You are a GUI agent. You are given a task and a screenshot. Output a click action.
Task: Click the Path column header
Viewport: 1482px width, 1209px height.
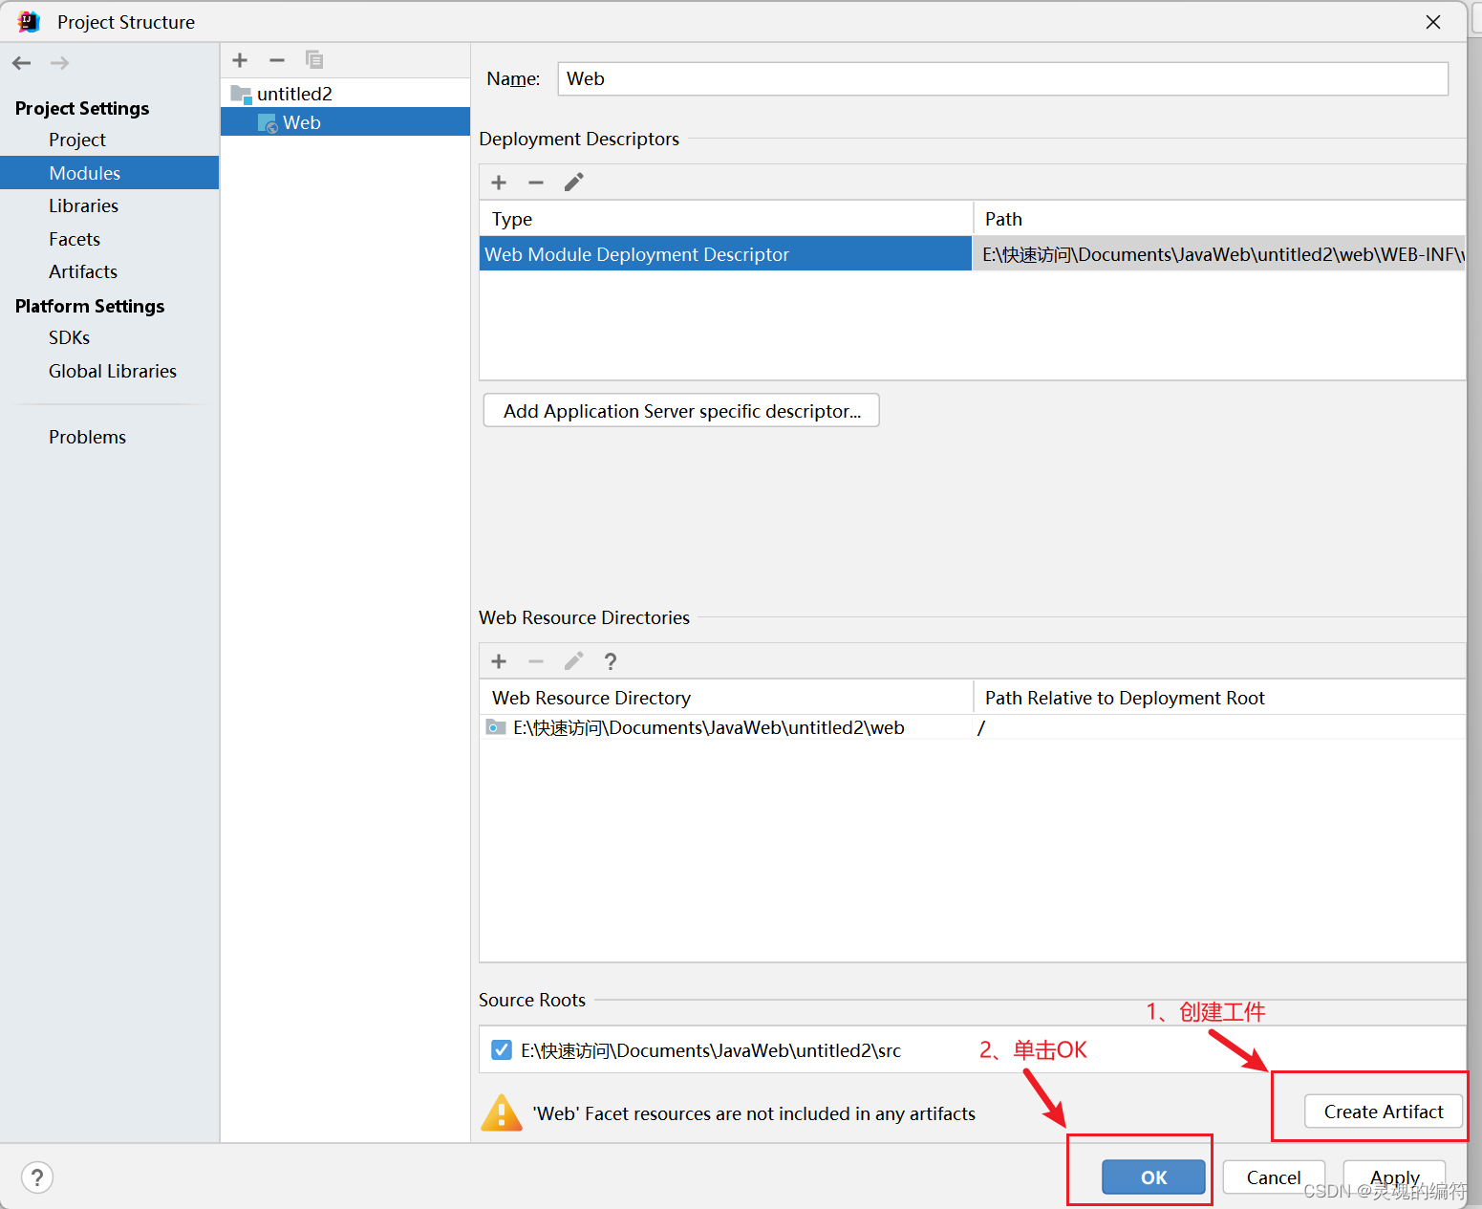[x=1219, y=219]
